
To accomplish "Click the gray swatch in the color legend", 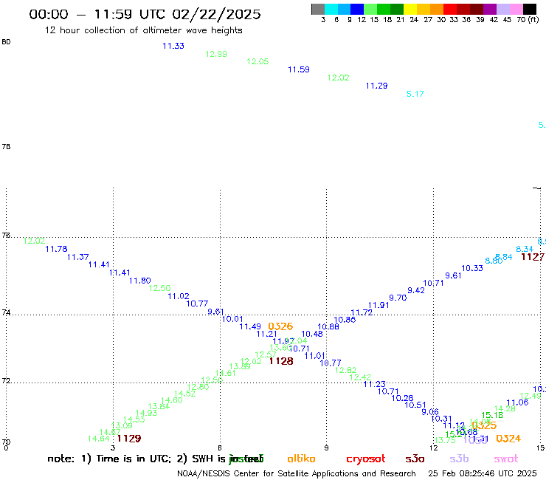I will coord(318,9).
